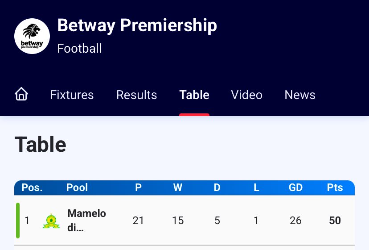Tap the Betway Premiership lion logo

[x=32, y=36]
